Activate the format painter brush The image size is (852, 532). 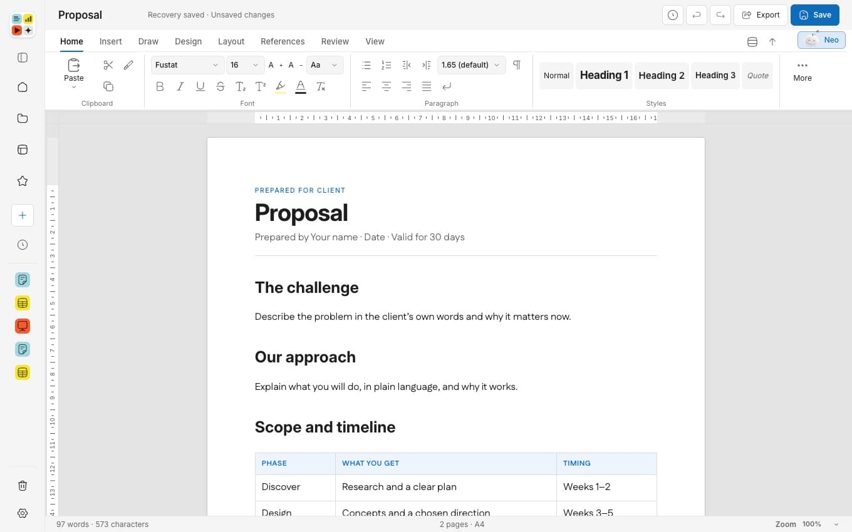click(128, 65)
